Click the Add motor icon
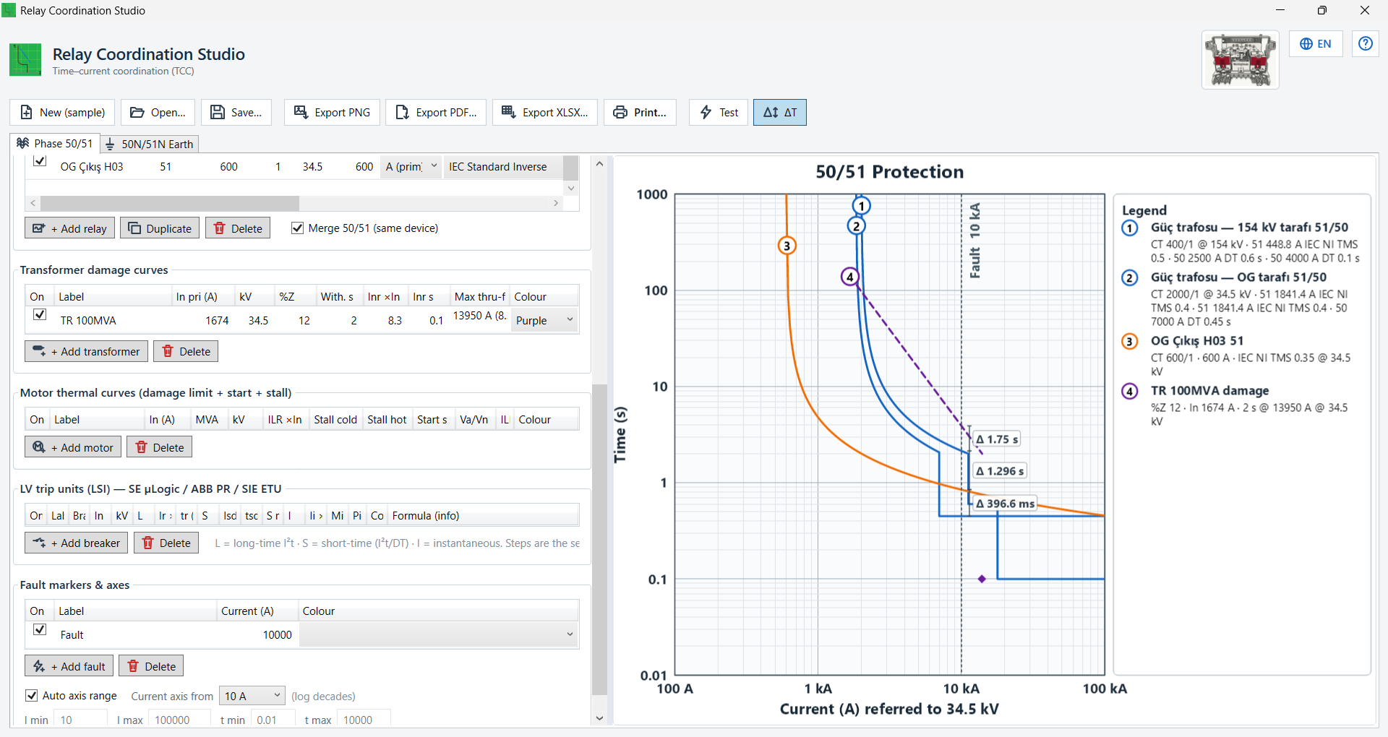Screen dimensions: 1388x737 click(x=39, y=447)
